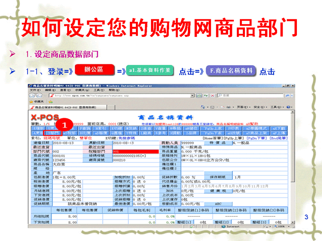Select the 商品名稱資料明細 browser tab
Image resolution: width=322 pixels, height=241 pixels.
tap(68, 107)
